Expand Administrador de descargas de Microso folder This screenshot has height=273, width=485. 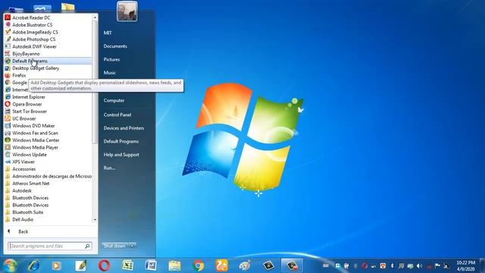(48, 176)
